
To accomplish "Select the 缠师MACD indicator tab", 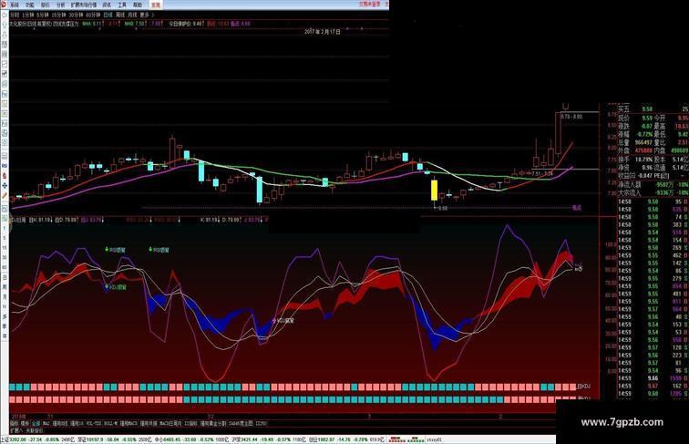I will (129, 423).
